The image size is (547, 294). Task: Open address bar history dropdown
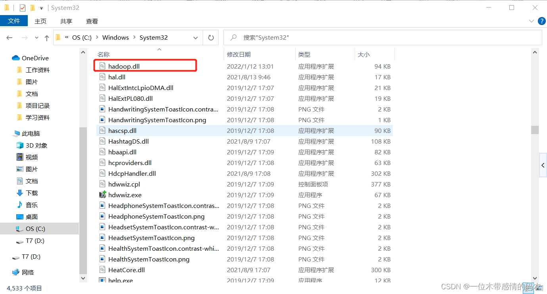tap(195, 38)
